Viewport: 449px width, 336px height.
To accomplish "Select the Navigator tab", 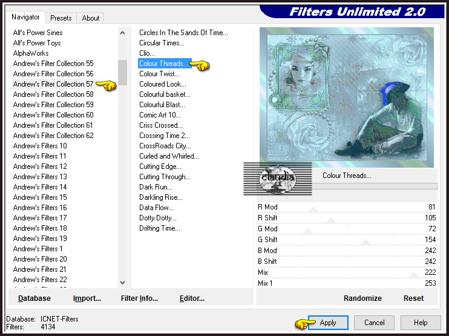I will (x=25, y=17).
